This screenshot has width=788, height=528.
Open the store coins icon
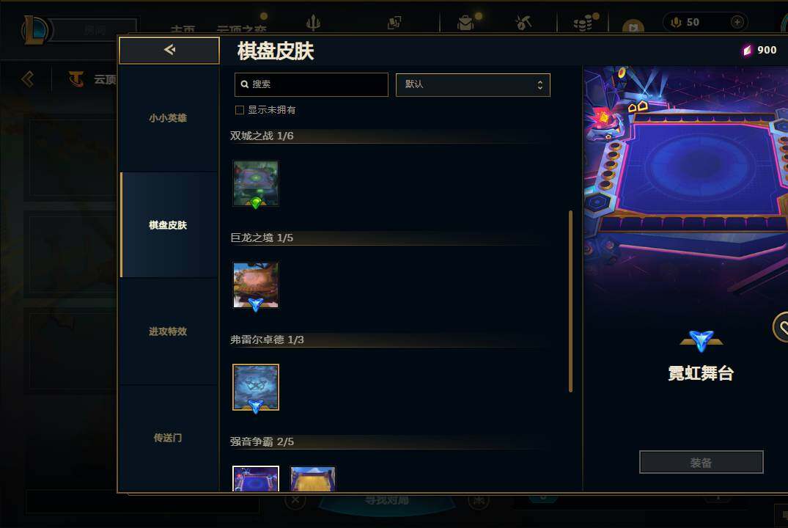click(x=583, y=23)
